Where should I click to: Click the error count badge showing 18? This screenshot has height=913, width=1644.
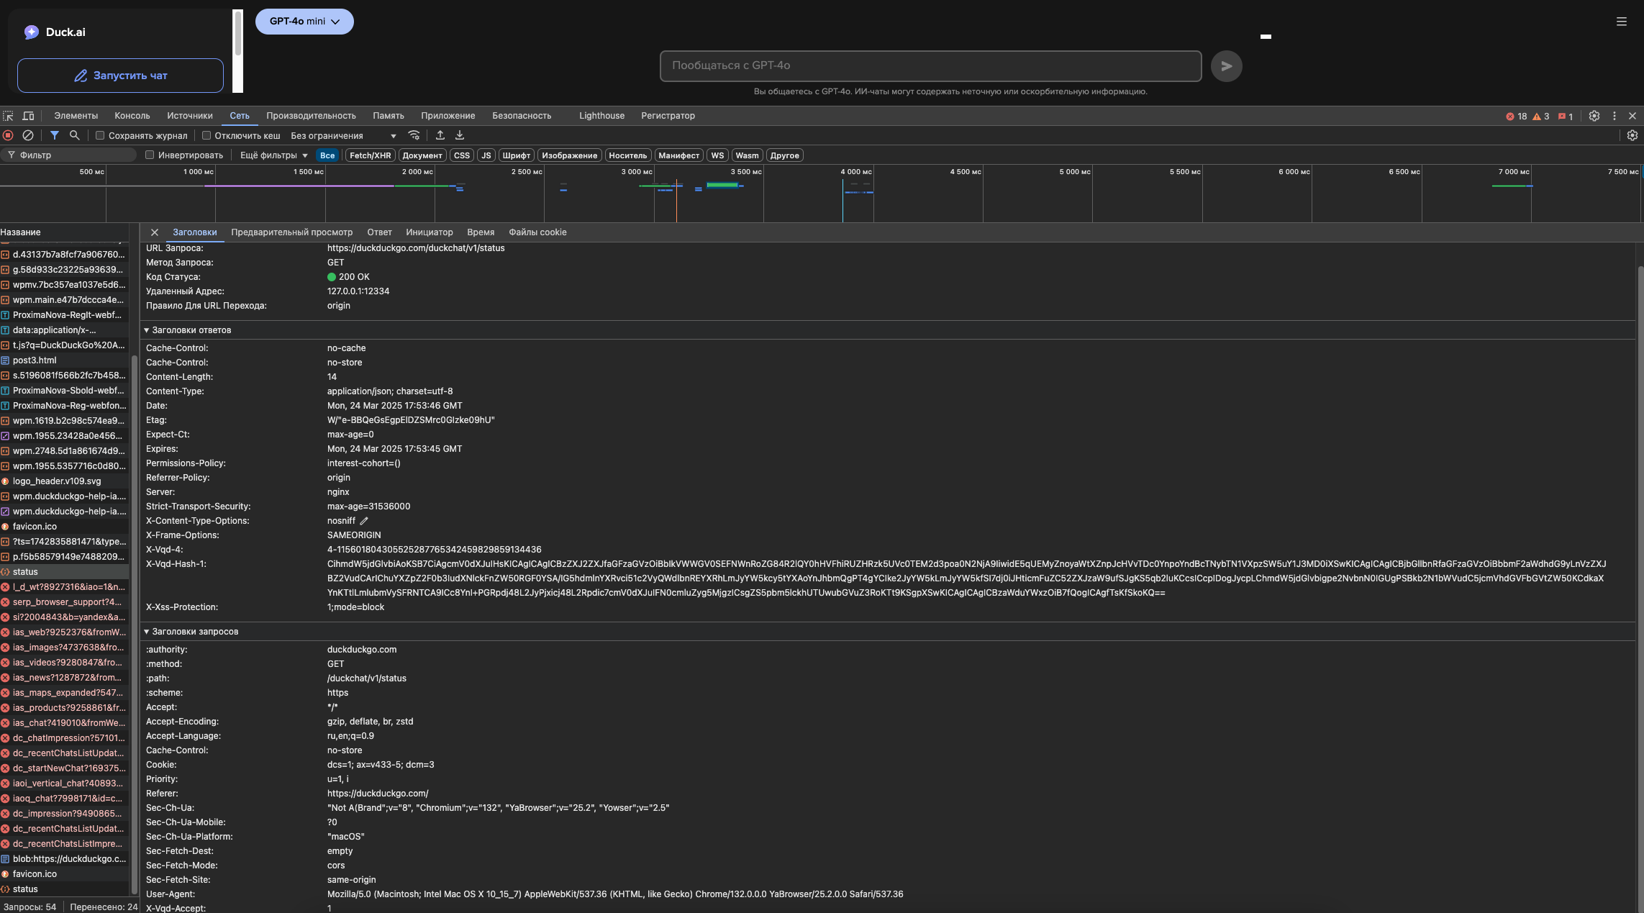(1516, 117)
